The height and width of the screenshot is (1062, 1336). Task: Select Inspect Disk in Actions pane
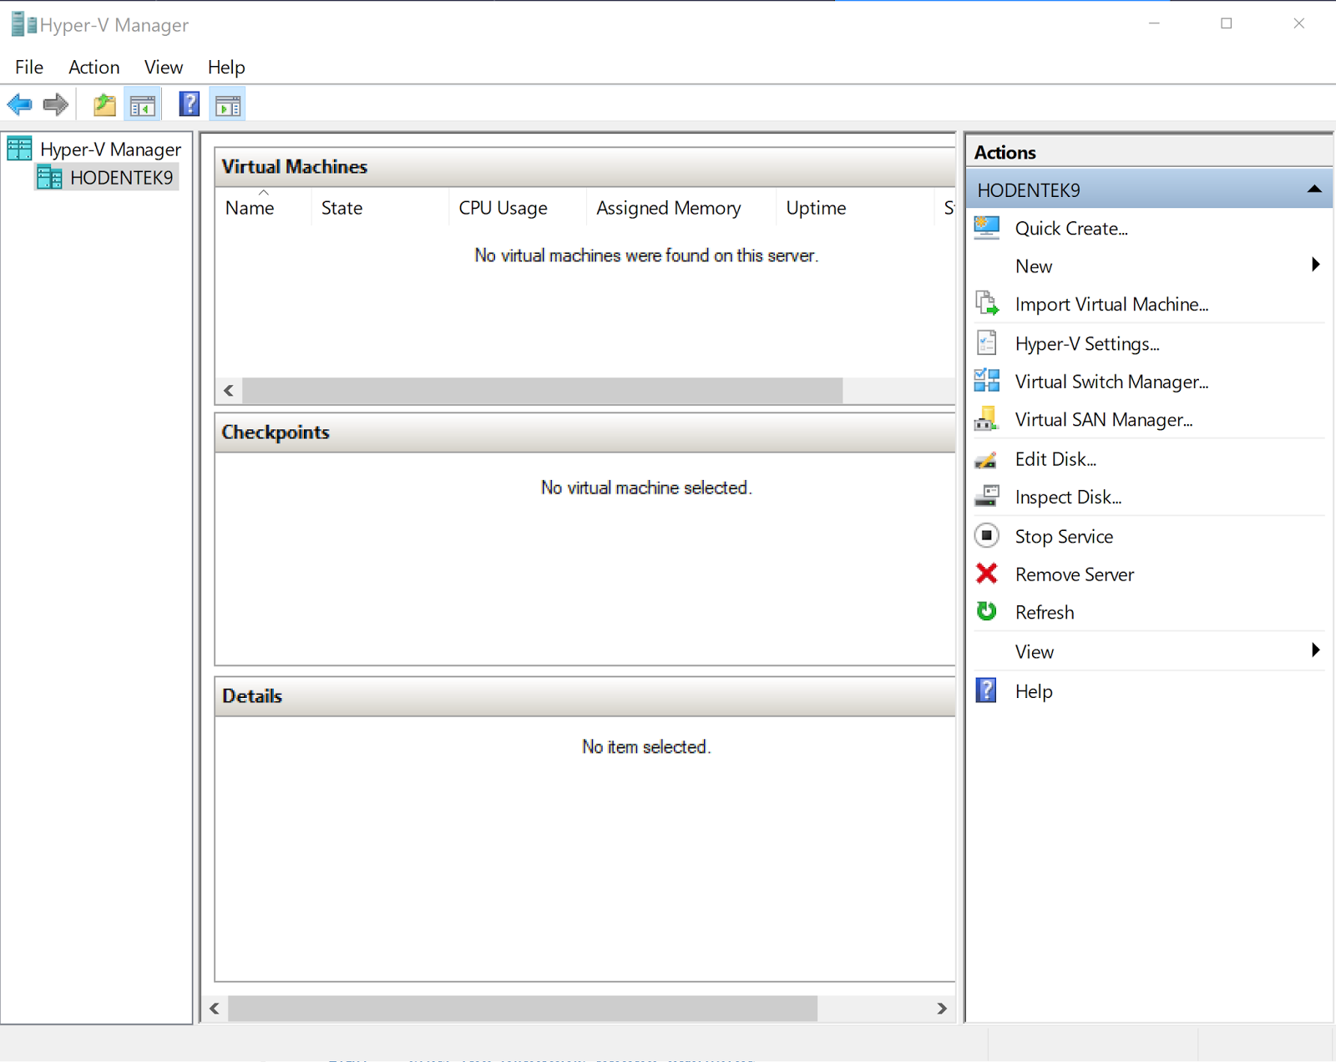tap(1067, 497)
